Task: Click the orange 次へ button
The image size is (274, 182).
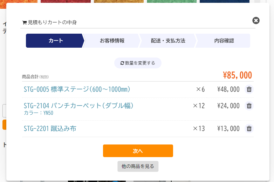Action: (138, 151)
